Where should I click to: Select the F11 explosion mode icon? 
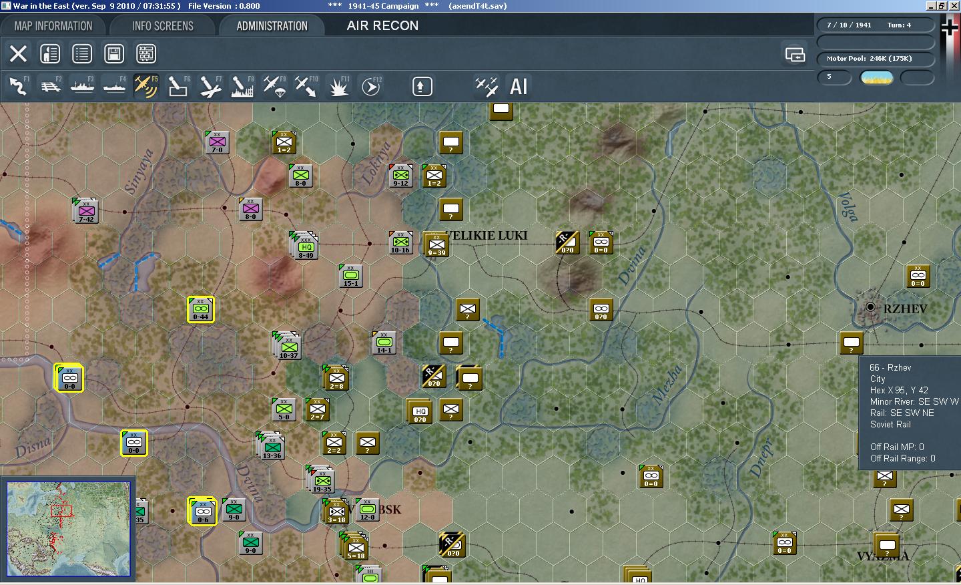[x=338, y=86]
